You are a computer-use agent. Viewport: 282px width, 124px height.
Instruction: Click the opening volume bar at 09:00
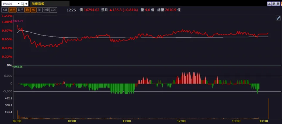coord(17,115)
